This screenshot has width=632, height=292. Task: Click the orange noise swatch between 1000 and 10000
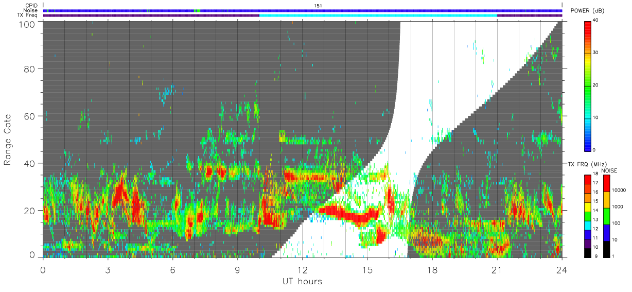tap(607, 200)
